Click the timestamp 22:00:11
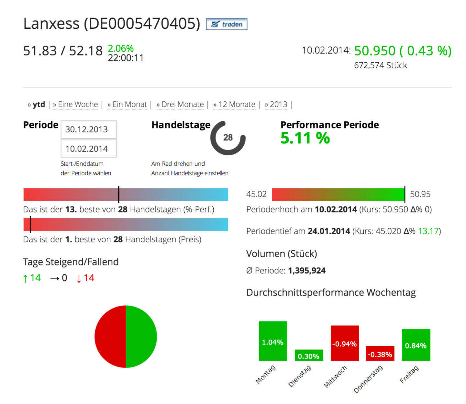Image resolution: width=466 pixels, height=404 pixels. pyautogui.click(x=126, y=58)
